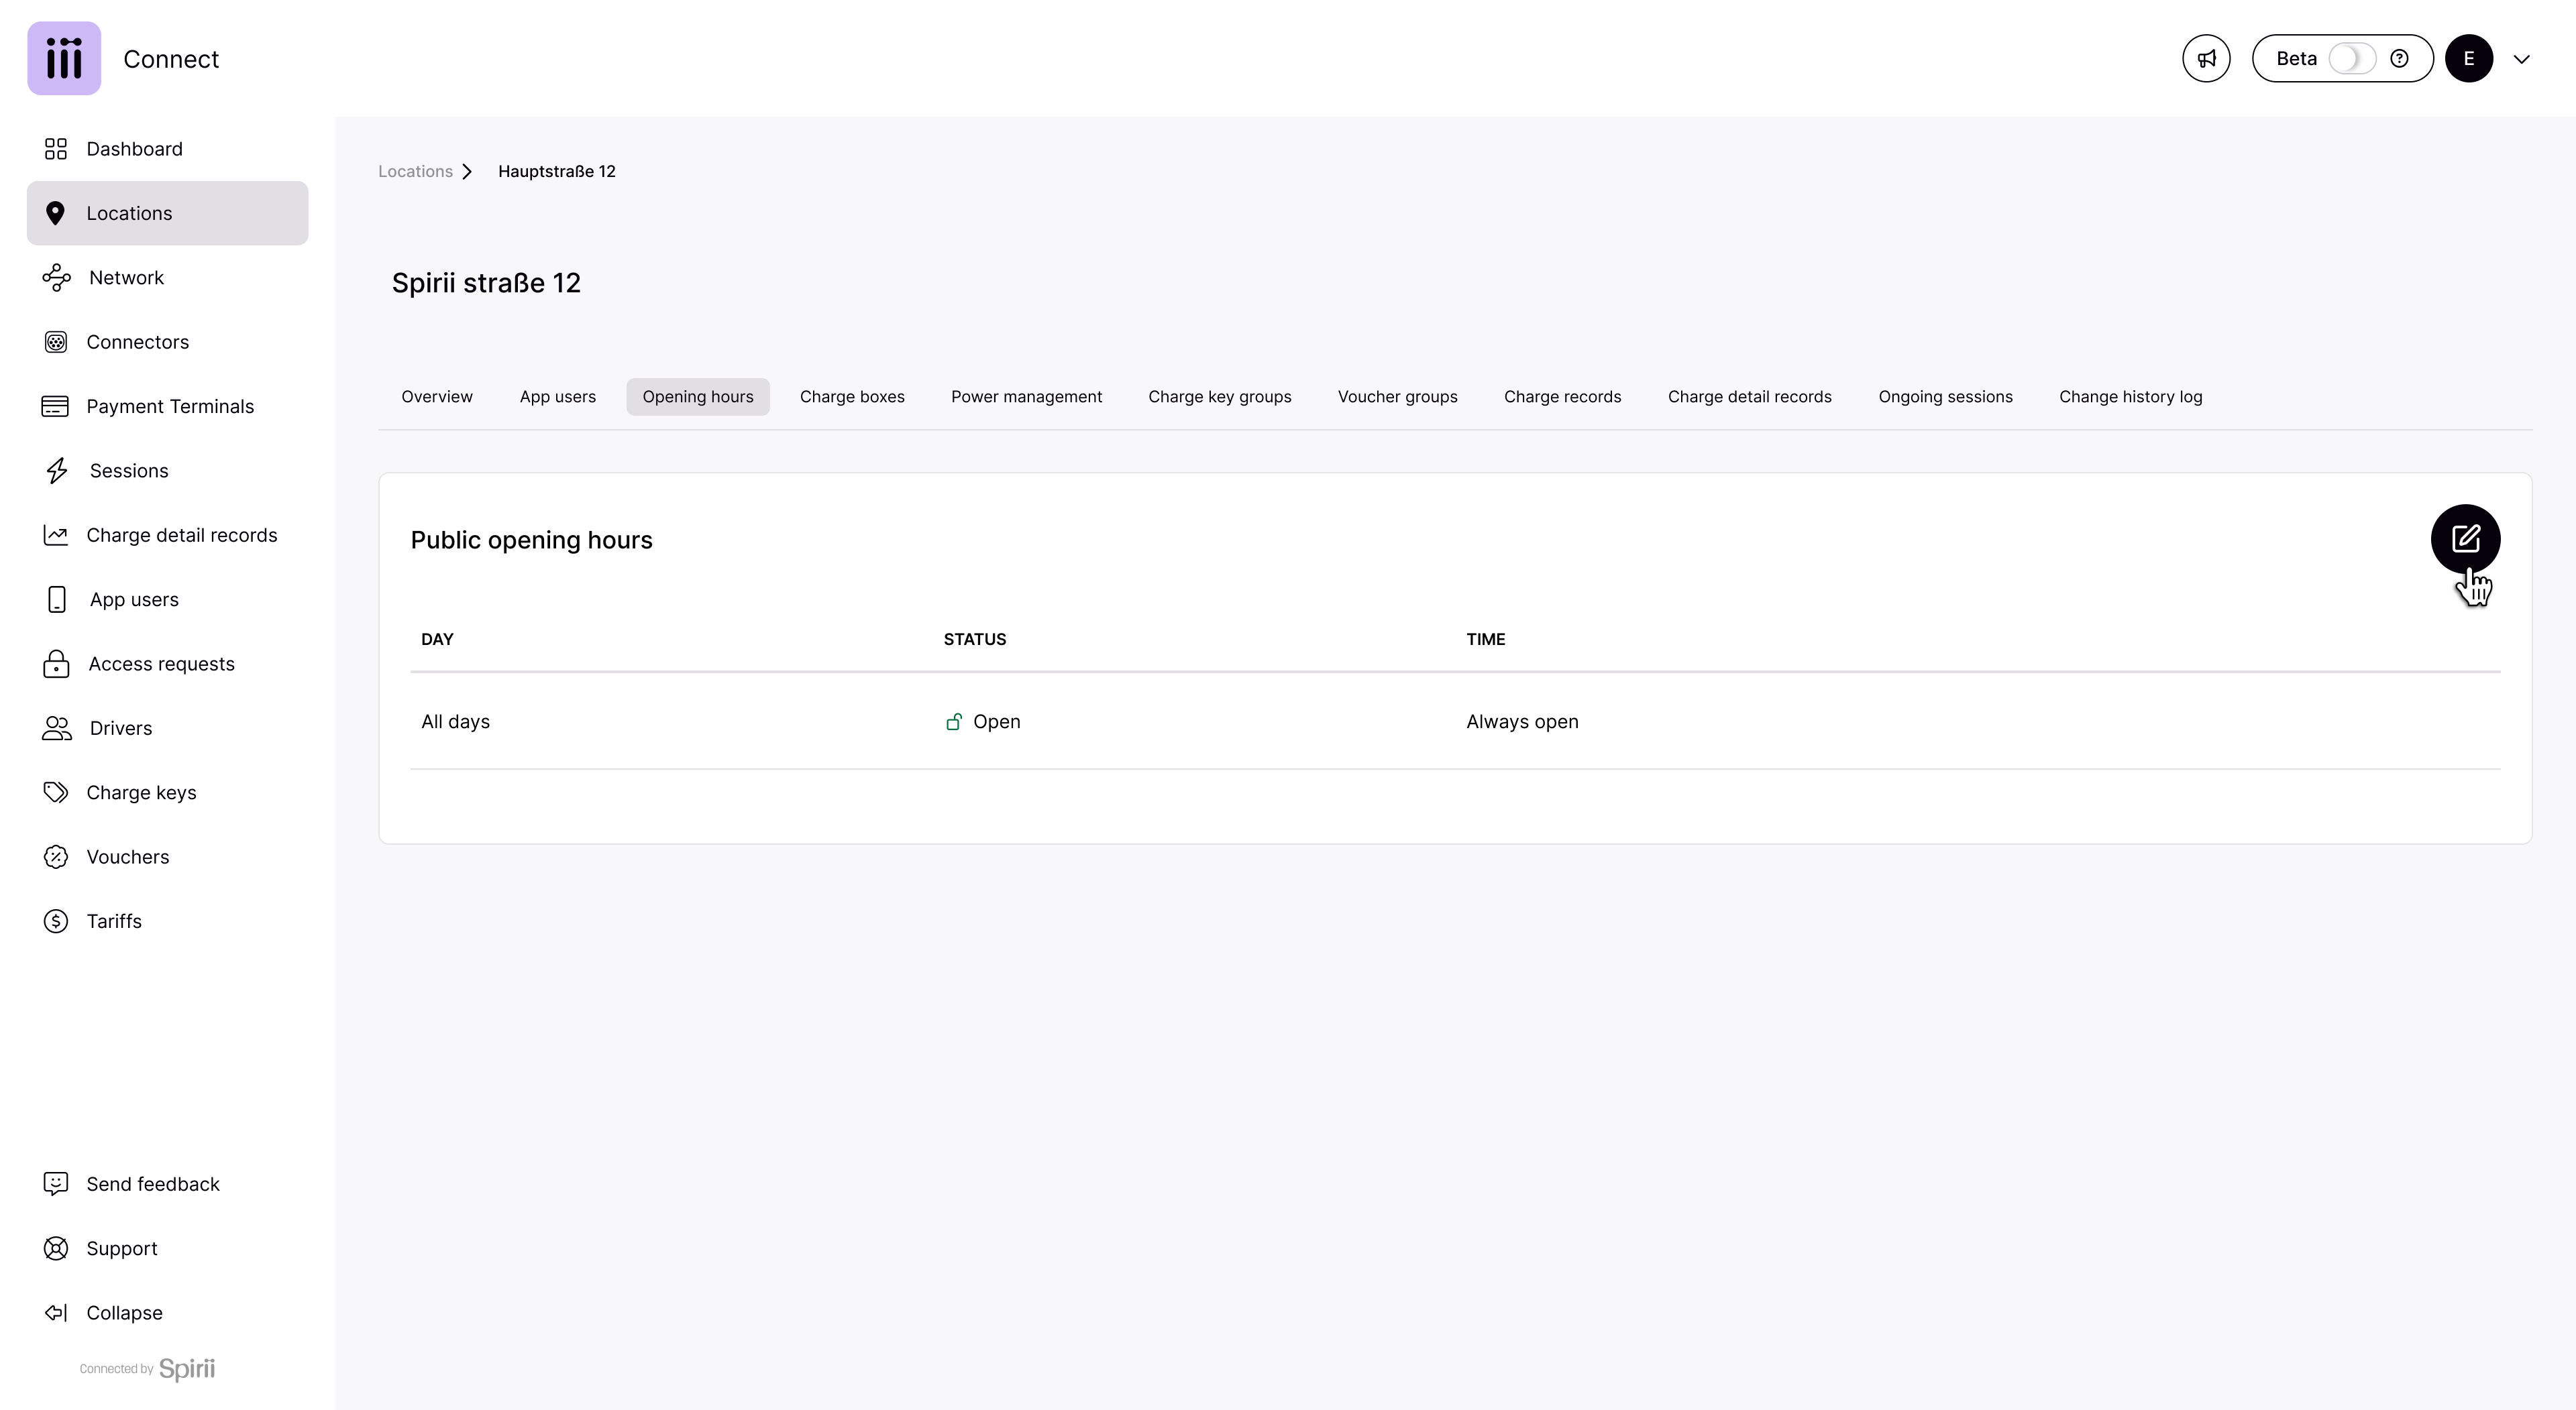Go to Vouchers in the sidebar
Image resolution: width=2576 pixels, height=1410 pixels.
(127, 858)
